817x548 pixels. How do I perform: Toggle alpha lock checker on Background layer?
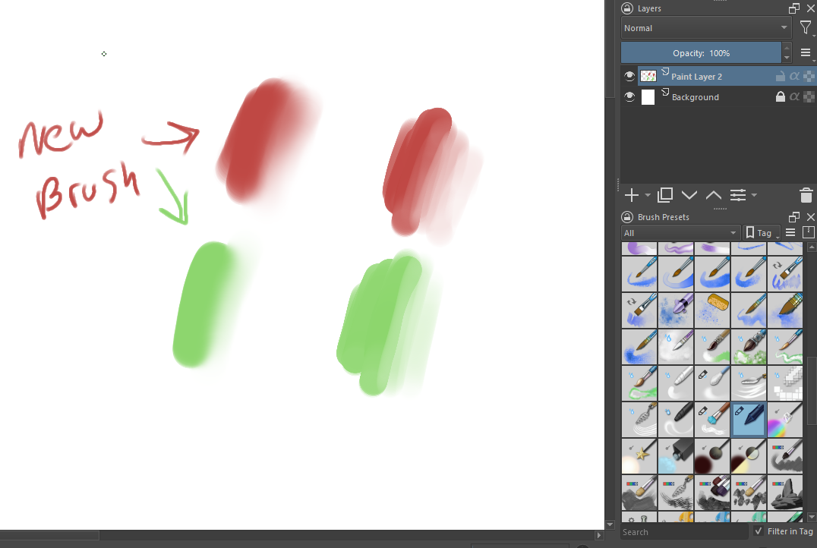tap(809, 96)
